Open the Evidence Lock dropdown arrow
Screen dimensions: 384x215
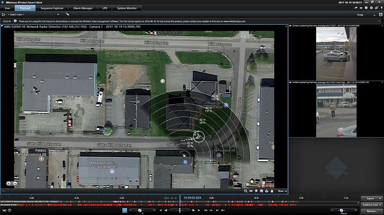coord(380,205)
